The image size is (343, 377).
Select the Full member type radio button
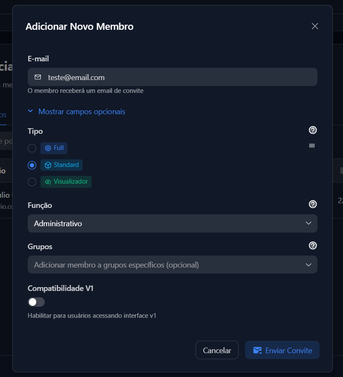[32, 148]
